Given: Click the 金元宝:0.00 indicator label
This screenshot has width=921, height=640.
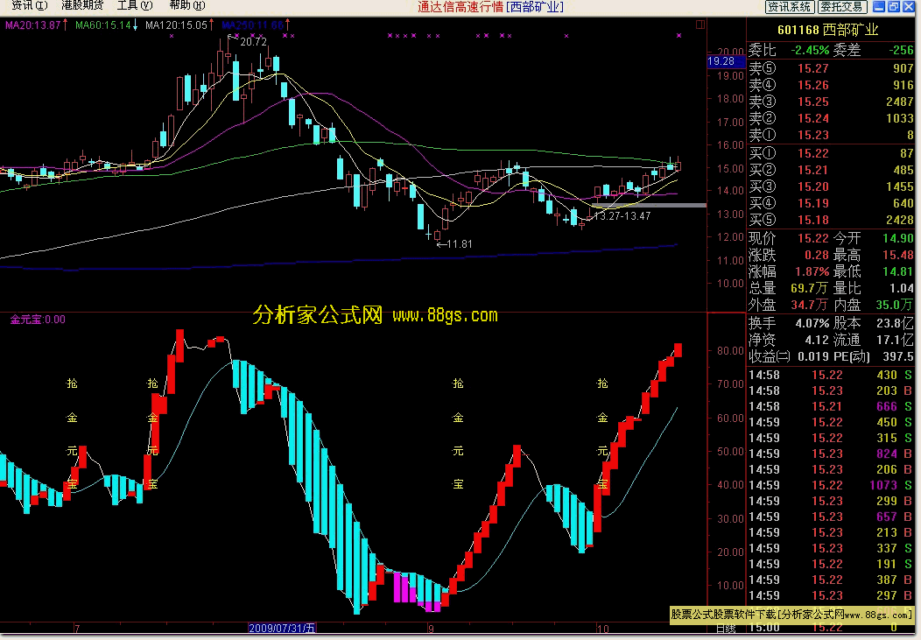Looking at the screenshot, I should (38, 320).
